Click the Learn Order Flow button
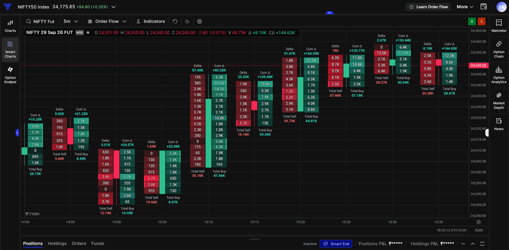Screen dimensions: 509x250 (x=429, y=7)
